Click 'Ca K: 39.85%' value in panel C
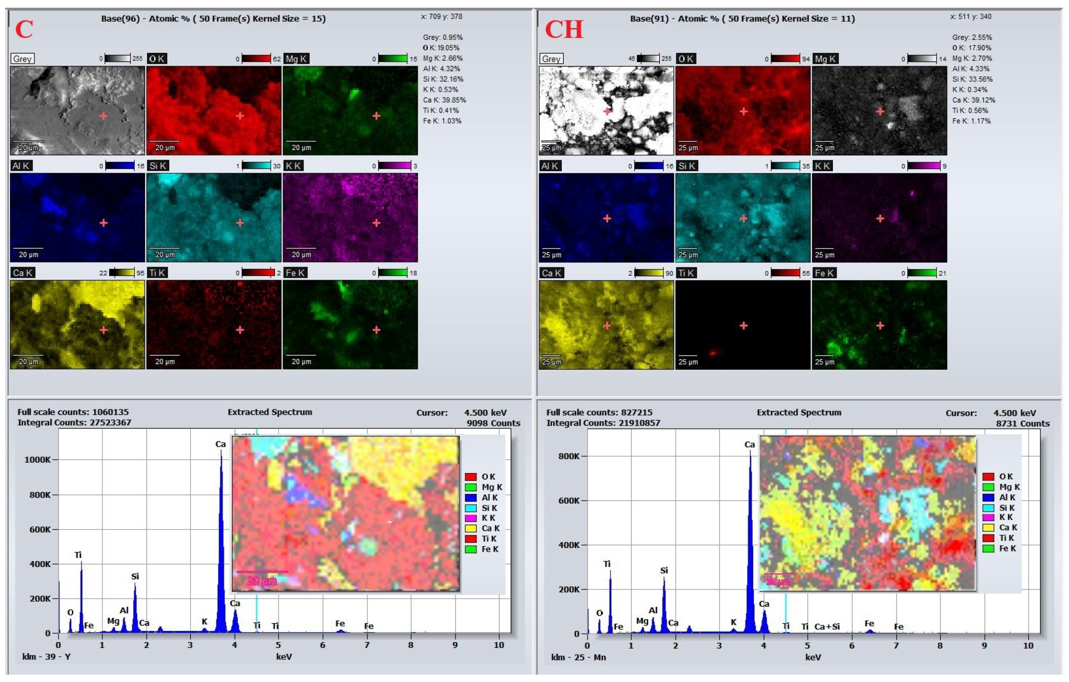1069x682 pixels. click(x=444, y=100)
